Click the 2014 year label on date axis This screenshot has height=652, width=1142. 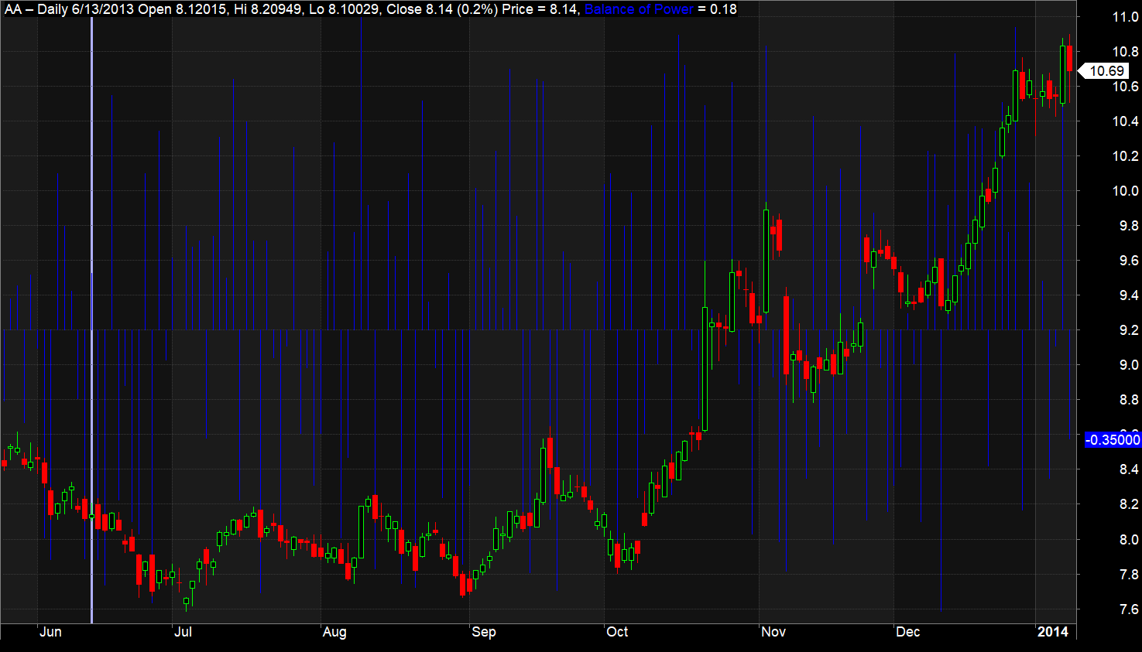click(x=1053, y=632)
